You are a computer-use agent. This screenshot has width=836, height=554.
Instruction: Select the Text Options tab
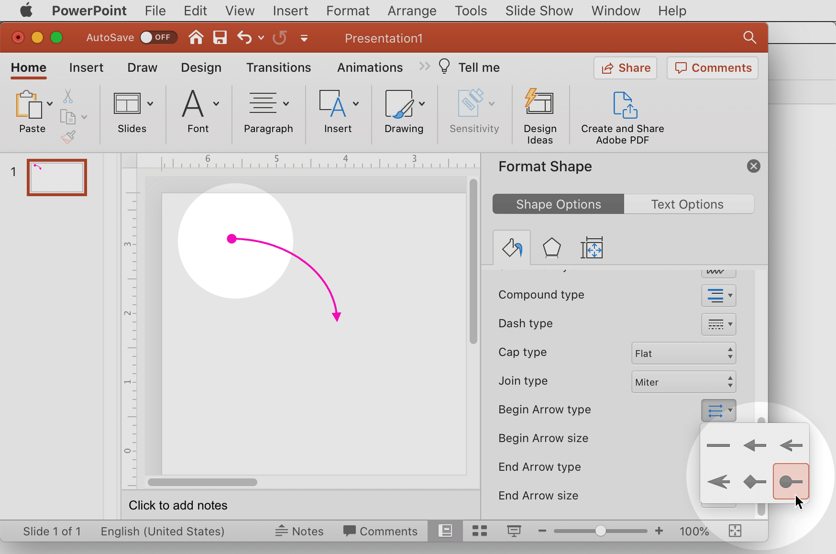pyautogui.click(x=689, y=204)
